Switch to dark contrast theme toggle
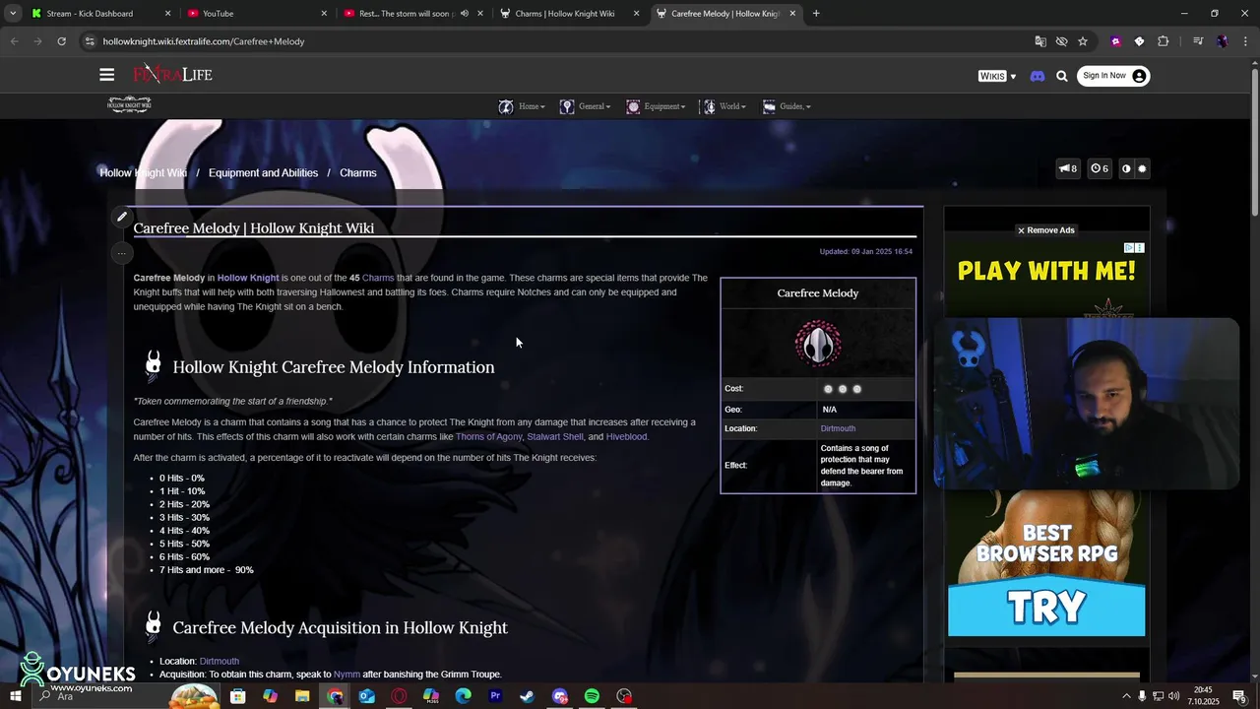The width and height of the screenshot is (1260, 709). point(1126,168)
